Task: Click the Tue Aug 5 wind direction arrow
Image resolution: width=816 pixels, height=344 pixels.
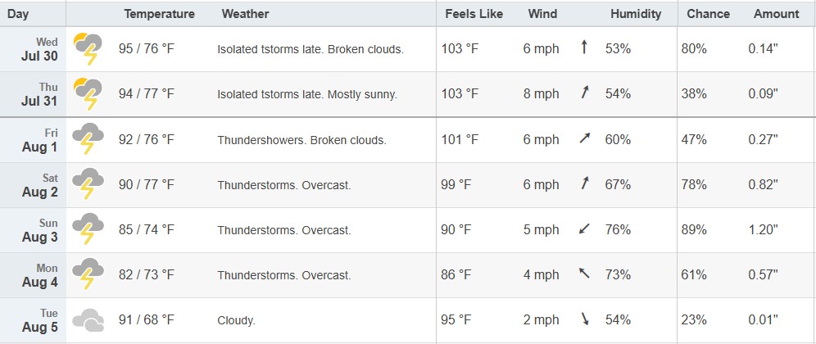Action: (585, 319)
